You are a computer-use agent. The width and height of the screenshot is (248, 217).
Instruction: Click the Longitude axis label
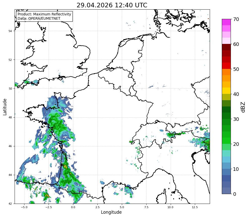(x=111, y=212)
